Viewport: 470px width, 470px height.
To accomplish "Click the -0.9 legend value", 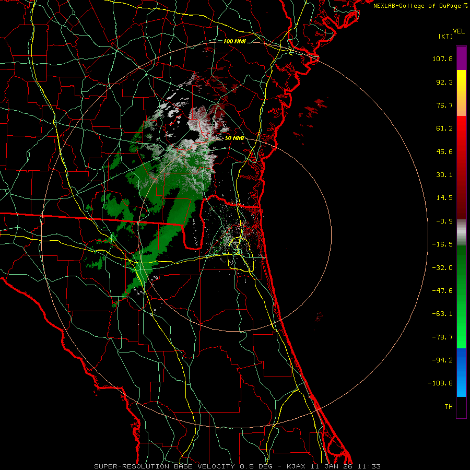I will pos(444,221).
